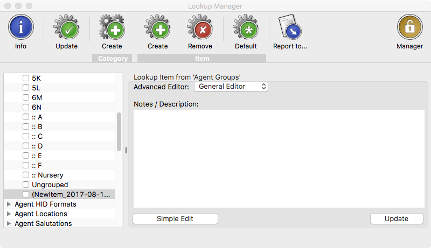Click into Notes / Description text area

[279, 159]
